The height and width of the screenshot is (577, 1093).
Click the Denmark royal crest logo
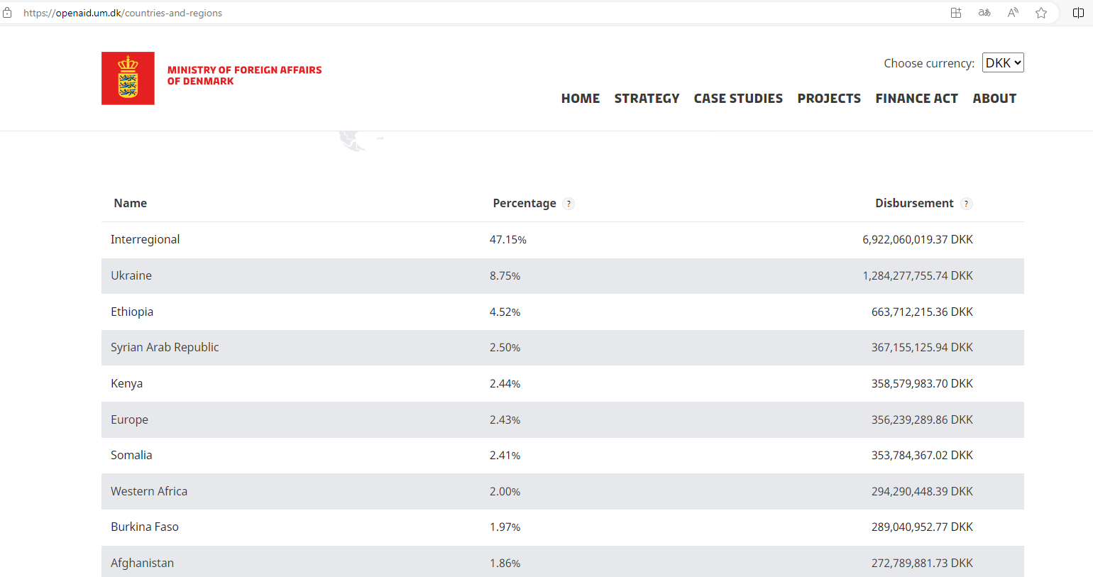128,78
